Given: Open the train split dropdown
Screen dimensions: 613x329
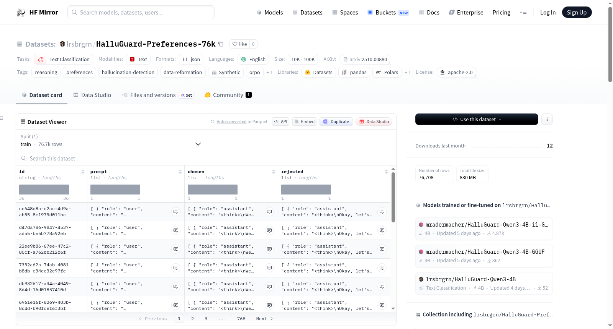Looking at the screenshot, I should (x=111, y=140).
